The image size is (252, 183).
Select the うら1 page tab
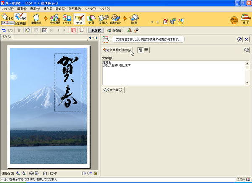(x=7, y=37)
